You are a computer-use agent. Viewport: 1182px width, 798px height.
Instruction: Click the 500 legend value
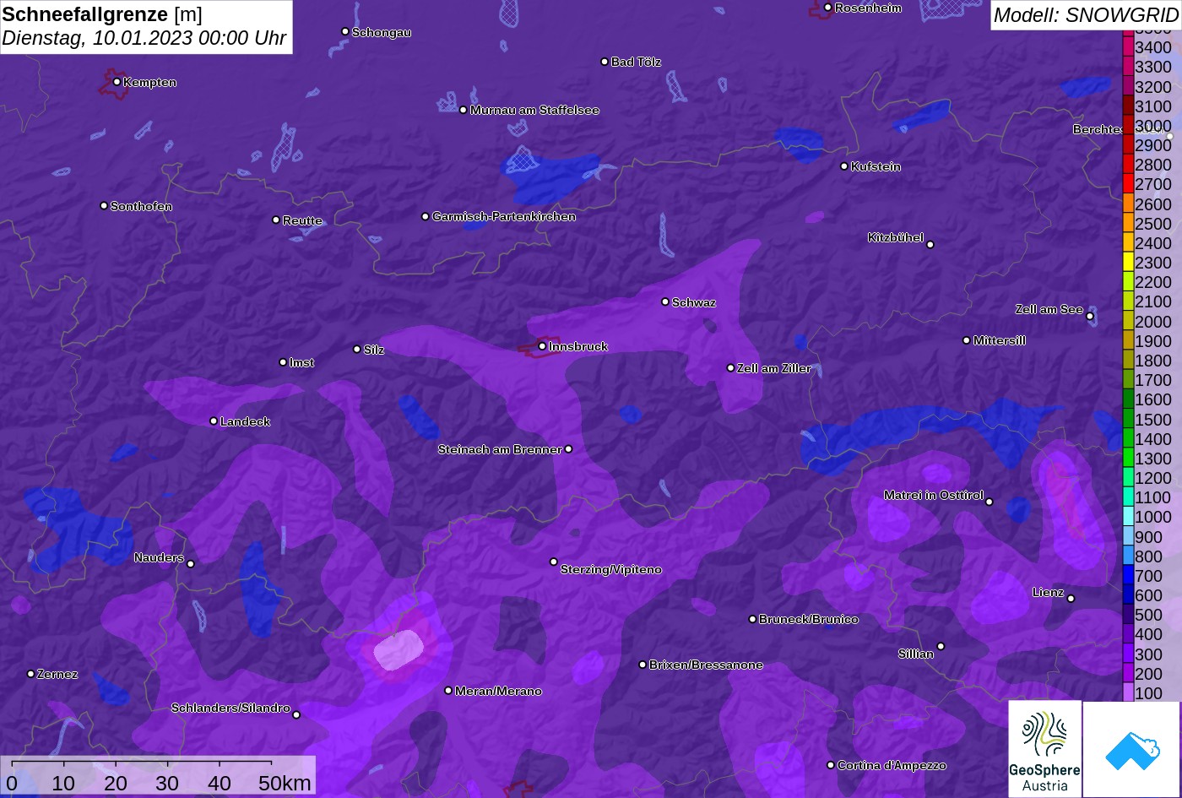pyautogui.click(x=1148, y=615)
